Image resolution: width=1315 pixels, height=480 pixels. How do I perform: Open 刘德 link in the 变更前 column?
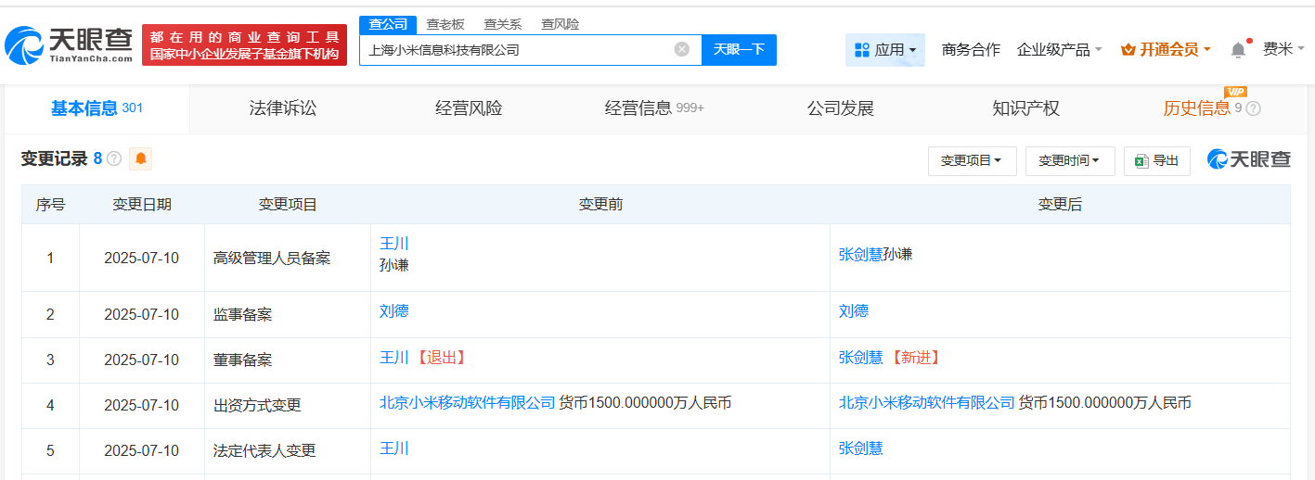(x=394, y=311)
